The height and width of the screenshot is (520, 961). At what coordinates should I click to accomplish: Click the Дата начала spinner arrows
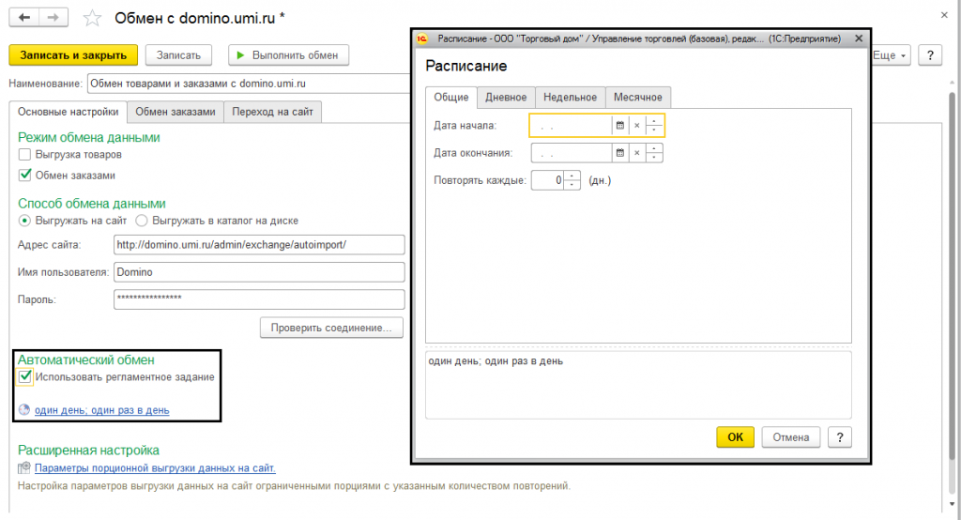click(x=654, y=125)
